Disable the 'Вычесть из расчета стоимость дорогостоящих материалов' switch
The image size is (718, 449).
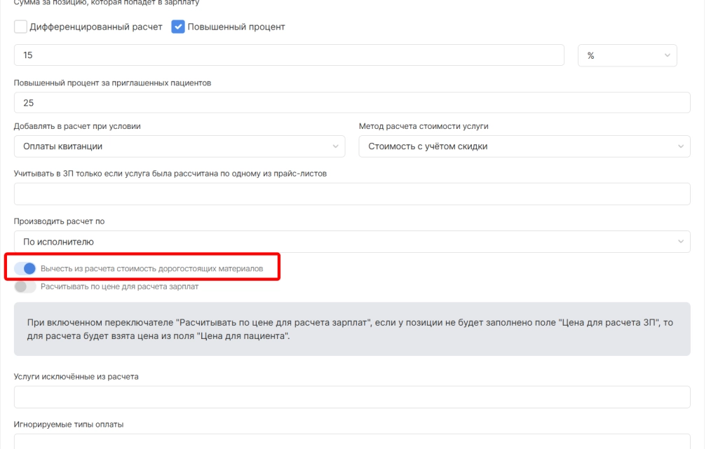[25, 268]
